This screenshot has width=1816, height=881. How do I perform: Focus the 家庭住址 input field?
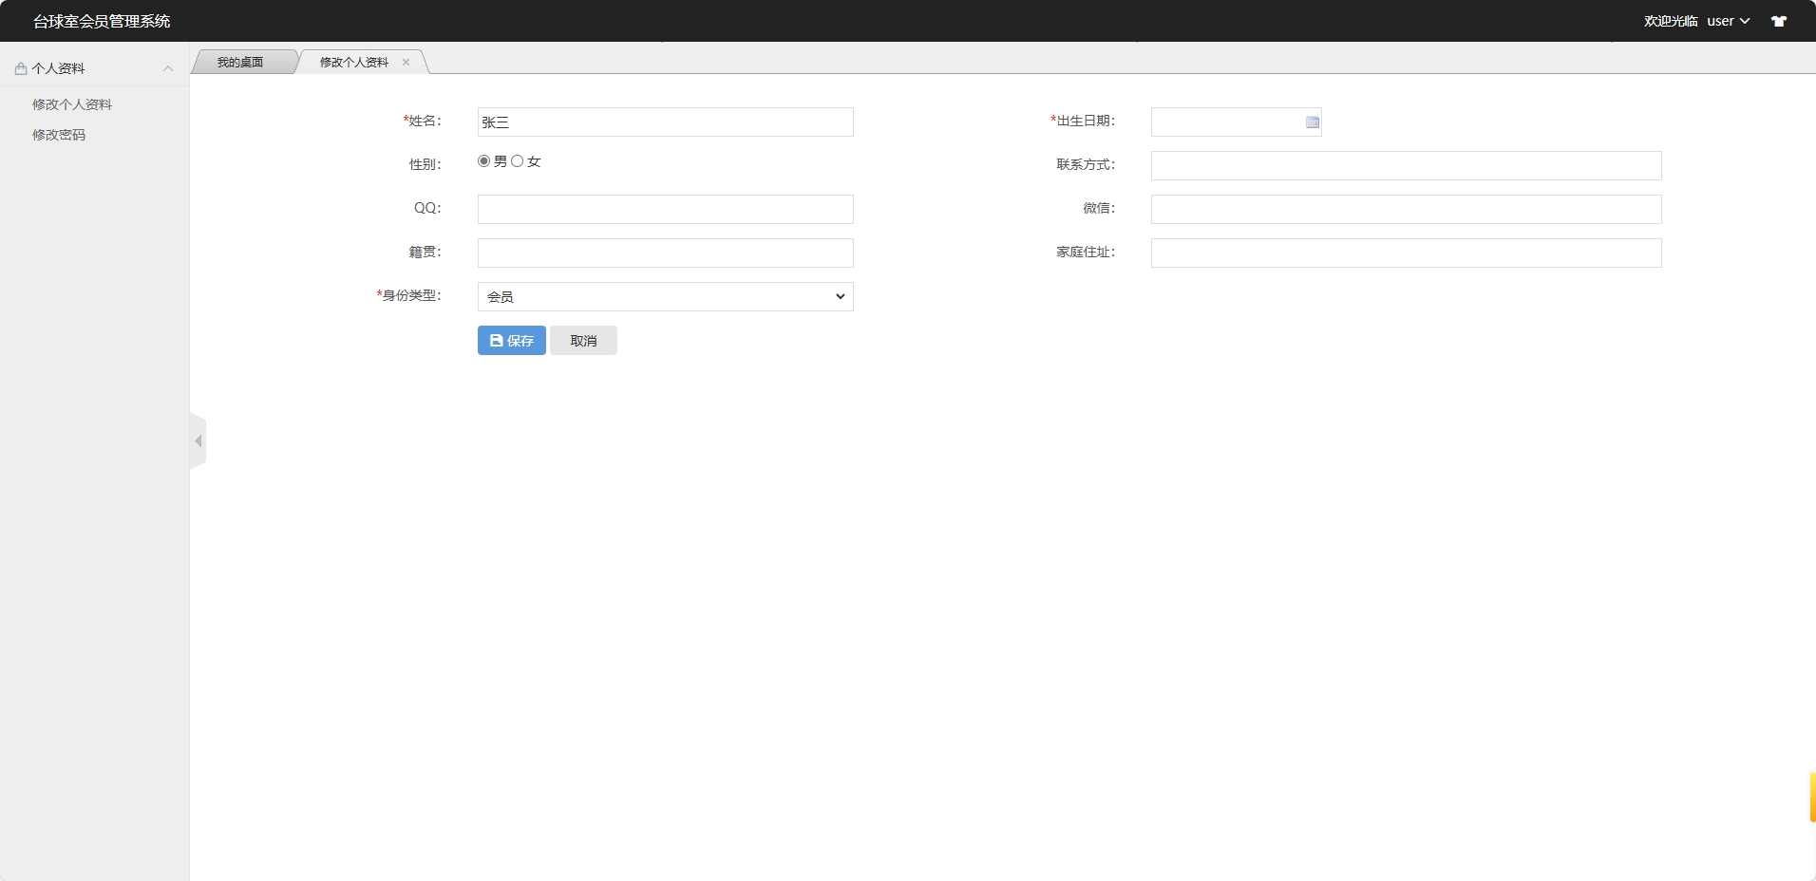click(x=1407, y=253)
